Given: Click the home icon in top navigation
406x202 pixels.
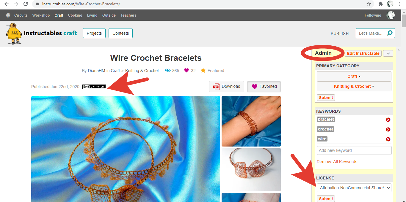Looking at the screenshot, I should coord(8,15).
